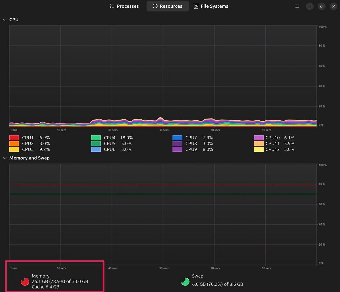Screen dimensions: 340x292
Task: Click the Memory and Swap heading
Action: click(x=29, y=158)
